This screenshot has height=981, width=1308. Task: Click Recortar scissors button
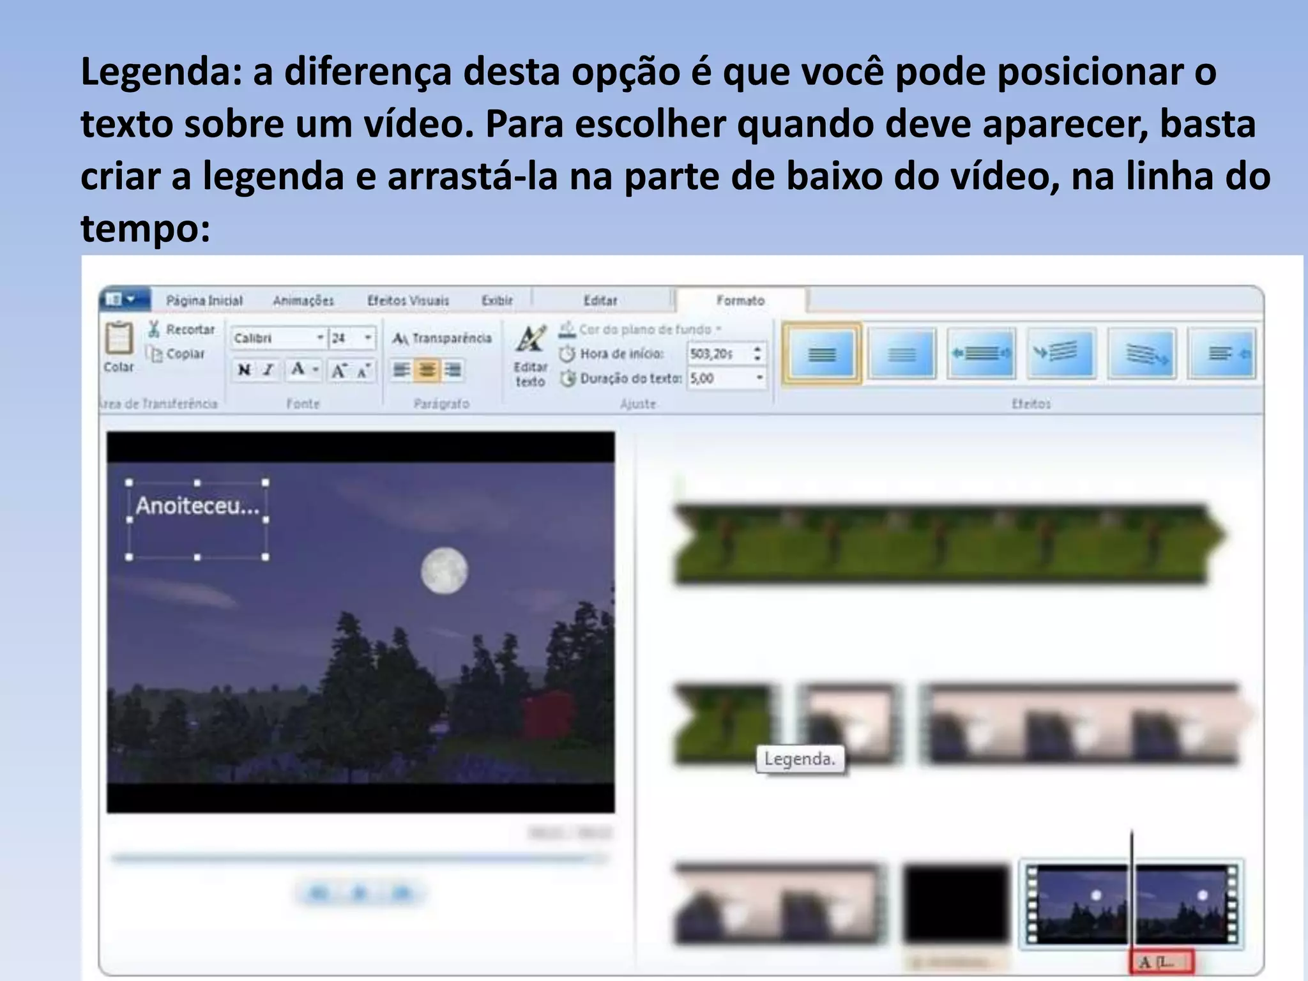(x=182, y=330)
